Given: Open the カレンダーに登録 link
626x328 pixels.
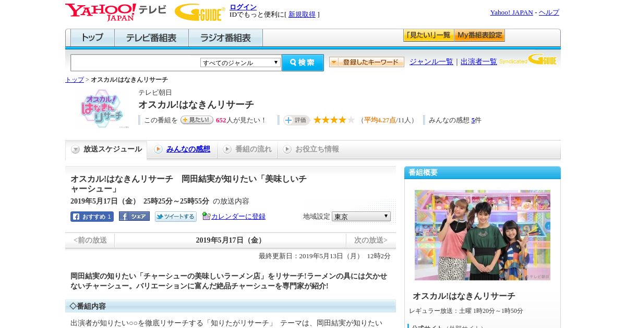Looking at the screenshot, I should pyautogui.click(x=238, y=217).
